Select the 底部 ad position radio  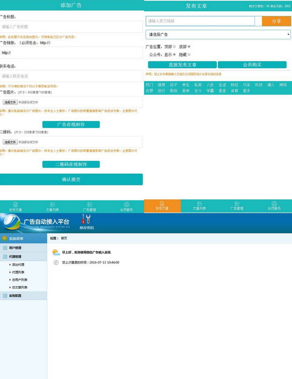click(x=189, y=47)
